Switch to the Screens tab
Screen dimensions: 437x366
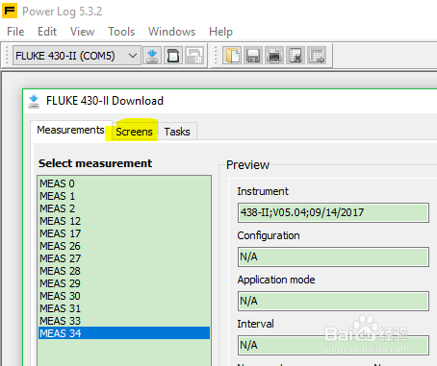(x=134, y=132)
